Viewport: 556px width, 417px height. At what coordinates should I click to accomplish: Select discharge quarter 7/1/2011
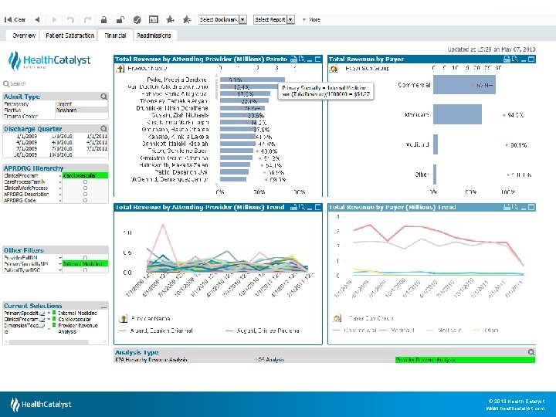pos(97,148)
